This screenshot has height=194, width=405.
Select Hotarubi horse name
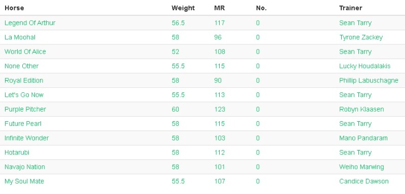(x=17, y=153)
